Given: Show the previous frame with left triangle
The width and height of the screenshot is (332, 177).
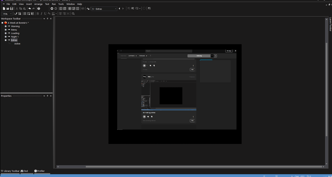Looking at the screenshot, I should click(x=120, y=8).
